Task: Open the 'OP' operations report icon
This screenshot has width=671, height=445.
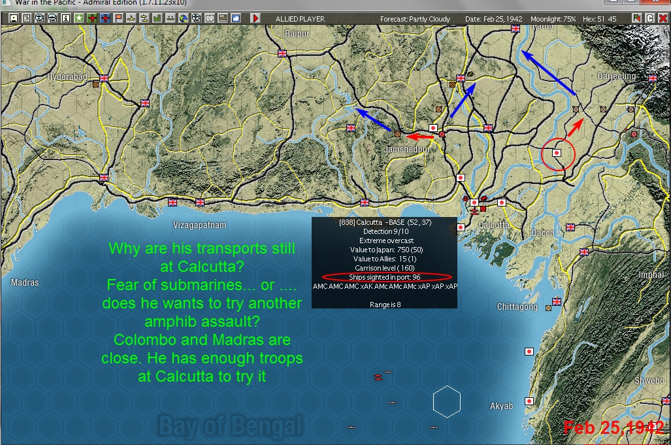Action: point(210,19)
